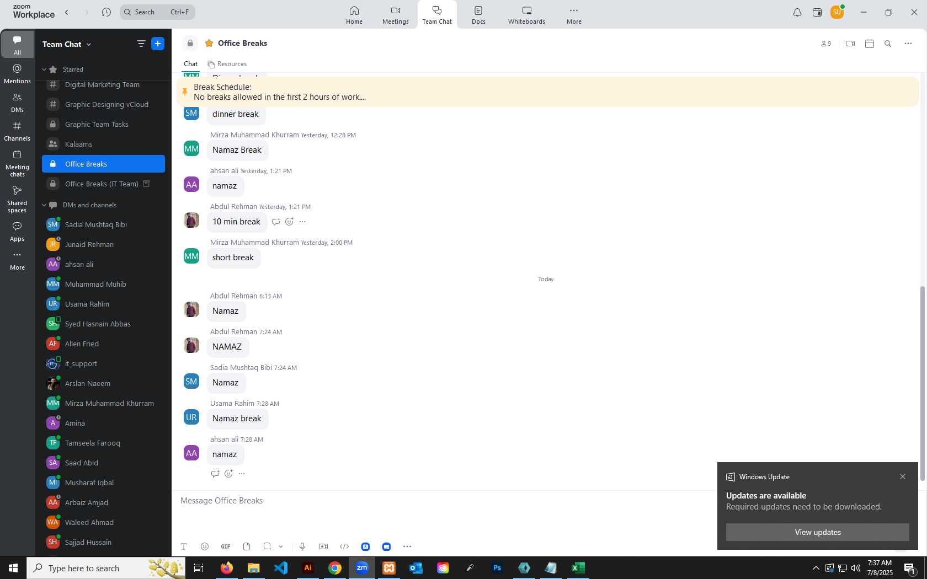Image resolution: width=927 pixels, height=579 pixels.
Task: Open the text formatting tool in composer
Action: (x=184, y=546)
